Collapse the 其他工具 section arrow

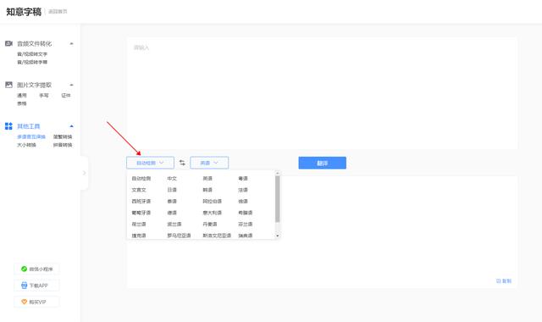[71, 126]
